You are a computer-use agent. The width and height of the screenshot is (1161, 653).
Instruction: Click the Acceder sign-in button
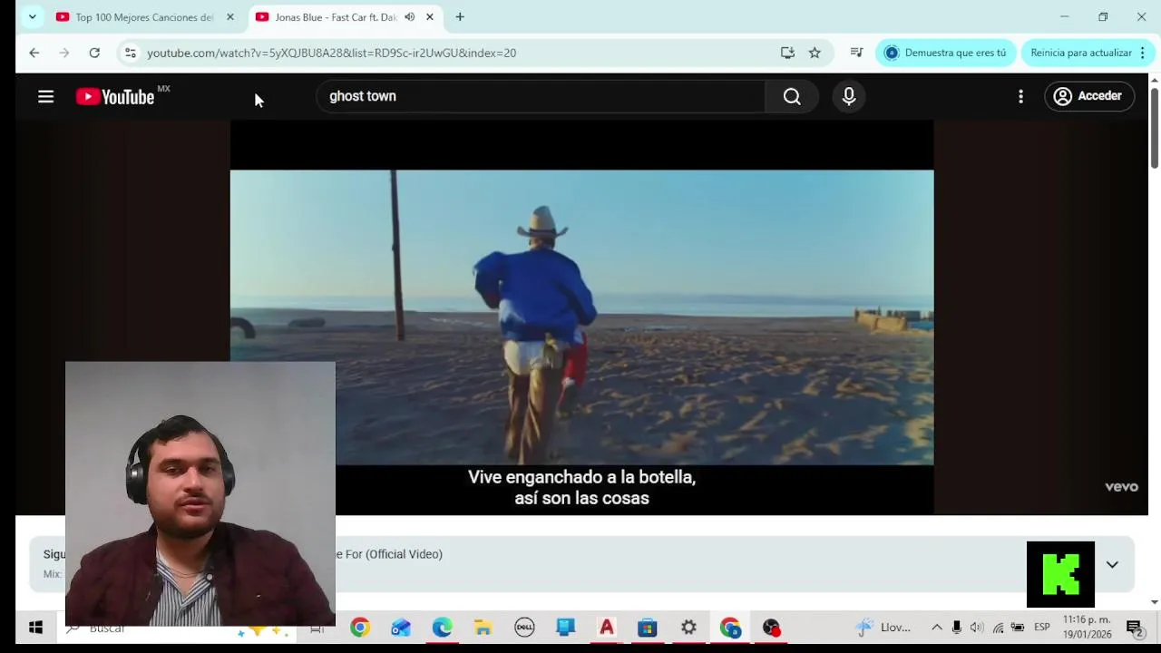click(1088, 96)
